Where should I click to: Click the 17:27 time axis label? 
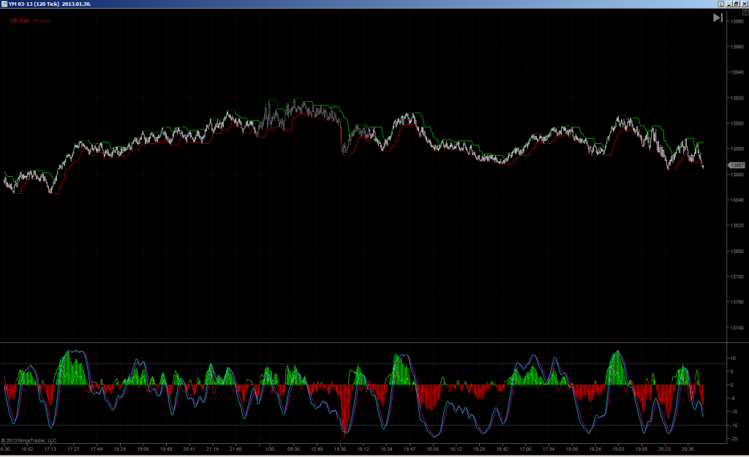pos(73,449)
